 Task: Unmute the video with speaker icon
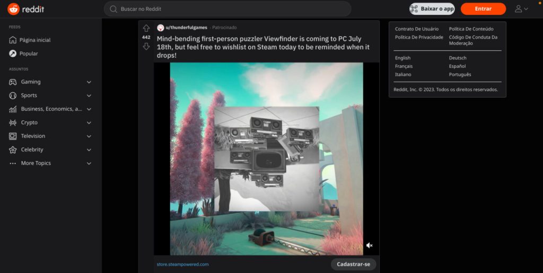pos(370,245)
